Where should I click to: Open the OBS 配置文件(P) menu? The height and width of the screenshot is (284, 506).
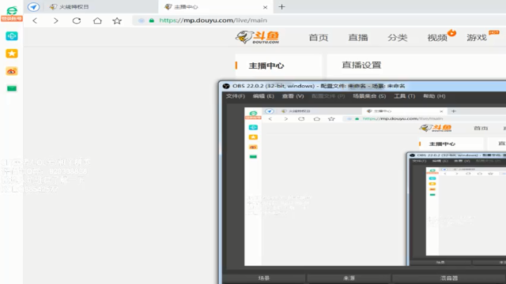[328, 96]
